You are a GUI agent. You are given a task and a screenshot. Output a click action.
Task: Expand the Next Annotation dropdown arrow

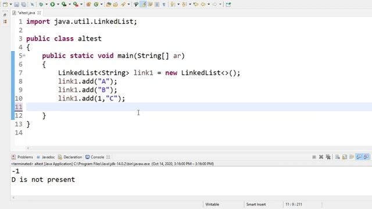point(178,4)
